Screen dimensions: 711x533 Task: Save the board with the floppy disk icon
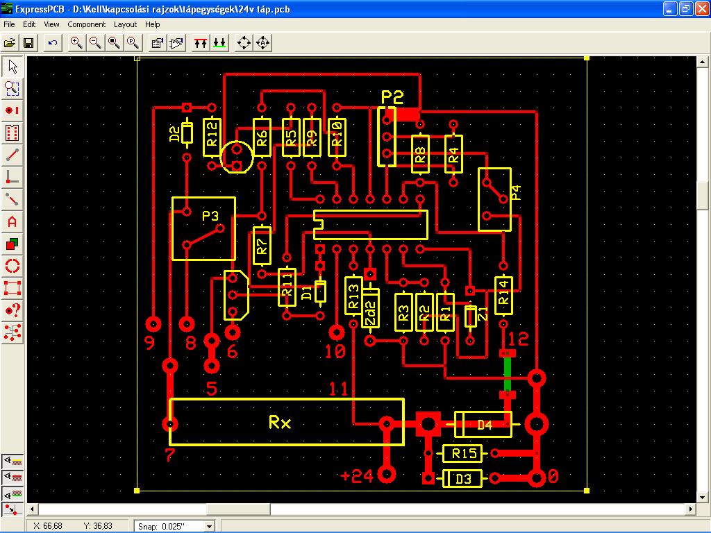coord(28,43)
